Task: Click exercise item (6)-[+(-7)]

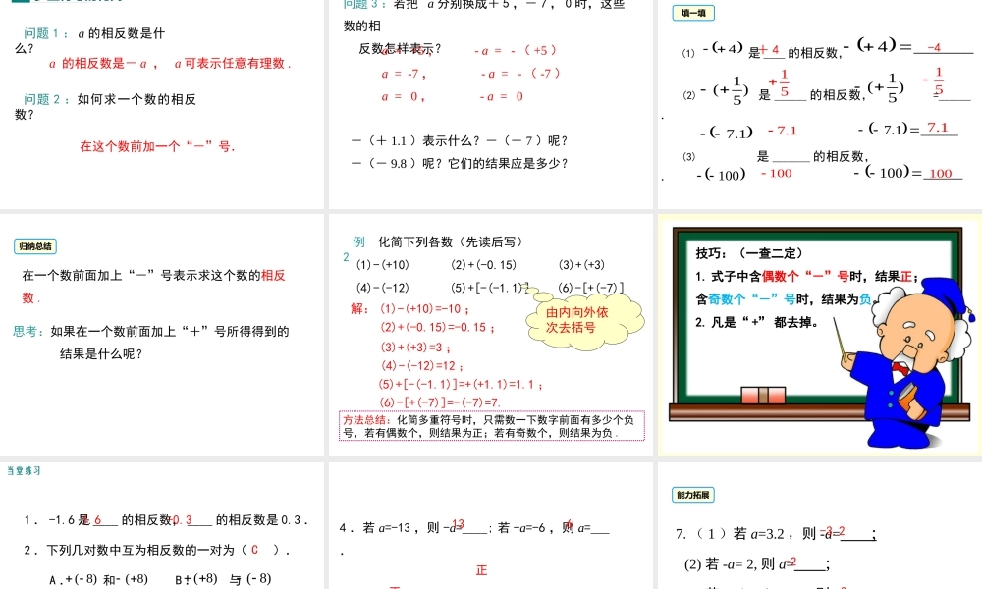Action: pyautogui.click(x=591, y=288)
